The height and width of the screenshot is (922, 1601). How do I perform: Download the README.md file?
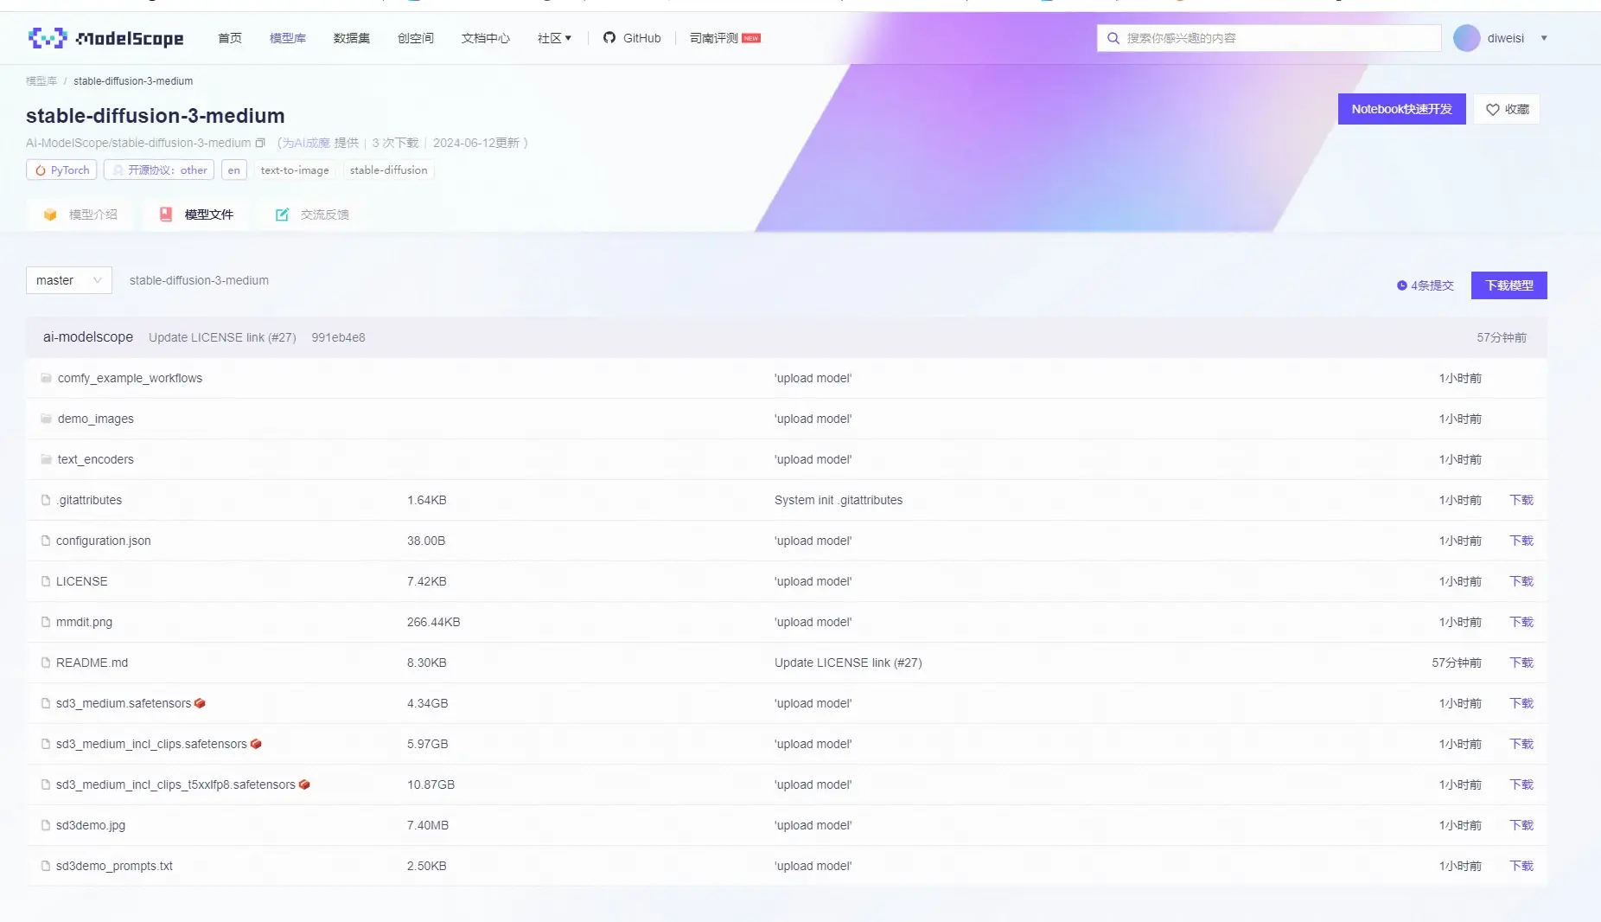pos(1521,663)
